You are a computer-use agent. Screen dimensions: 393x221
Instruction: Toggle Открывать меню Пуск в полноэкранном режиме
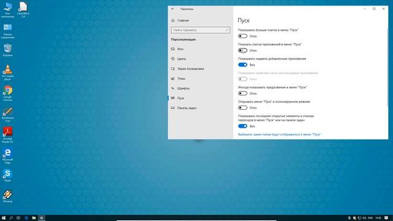click(243, 108)
